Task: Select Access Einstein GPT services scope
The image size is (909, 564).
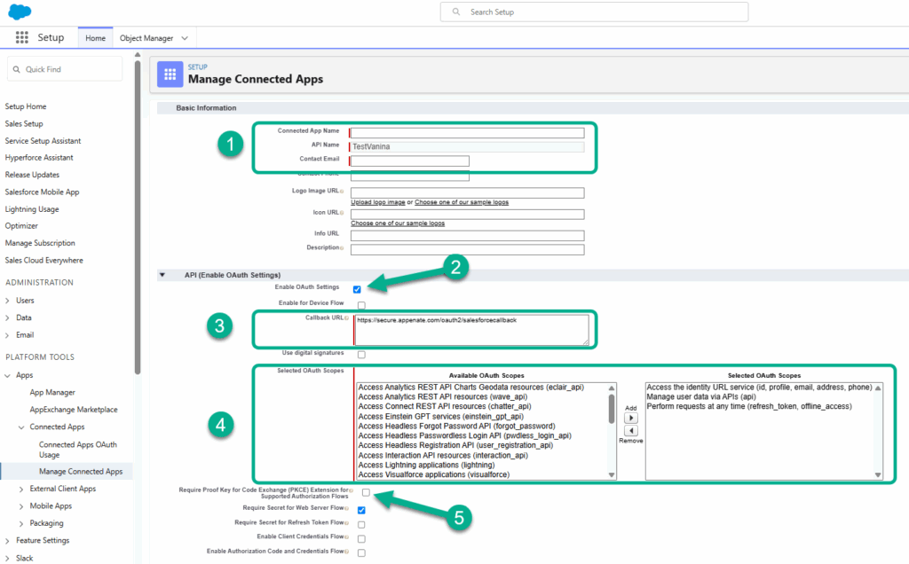Action: point(440,416)
